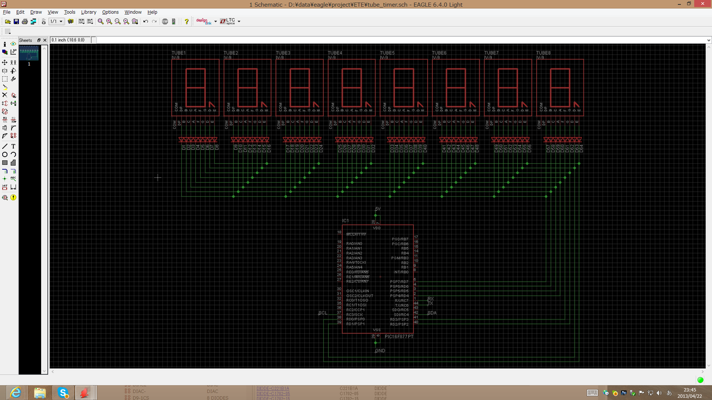Open the grid settings icon

click(x=8, y=32)
